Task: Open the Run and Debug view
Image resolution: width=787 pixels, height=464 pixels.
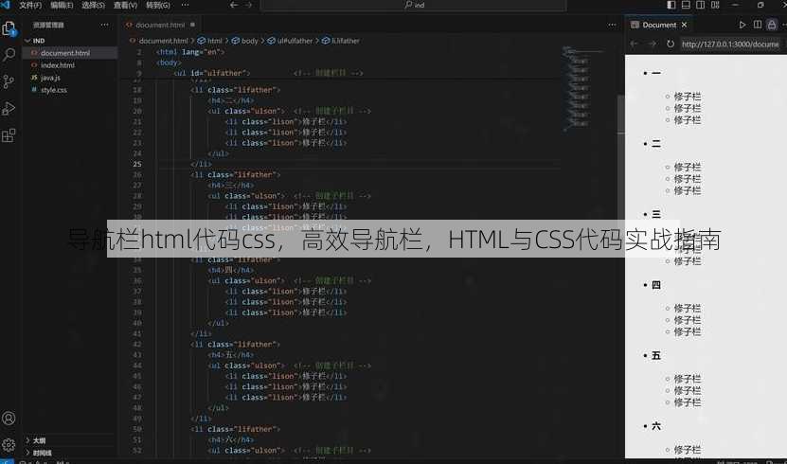Action: tap(9, 109)
